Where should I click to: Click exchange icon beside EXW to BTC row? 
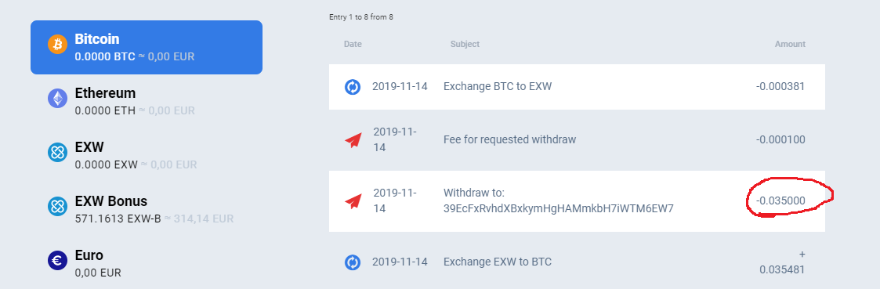pos(353,262)
